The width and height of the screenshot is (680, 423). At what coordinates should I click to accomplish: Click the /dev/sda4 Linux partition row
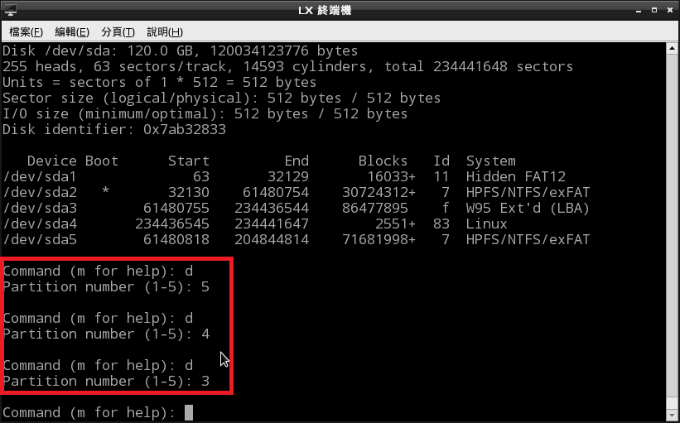click(296, 224)
